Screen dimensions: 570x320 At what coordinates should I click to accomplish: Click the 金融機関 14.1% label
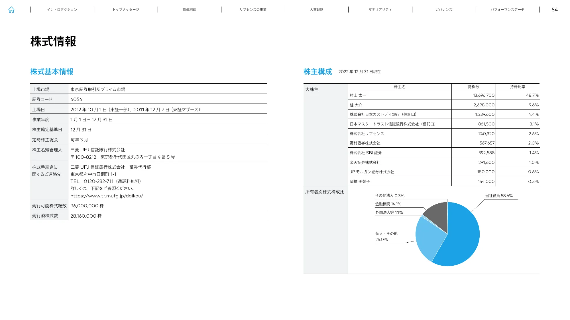click(388, 204)
